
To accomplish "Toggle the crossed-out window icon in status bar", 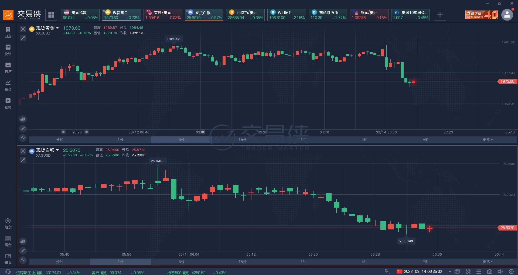I will pos(457,271).
